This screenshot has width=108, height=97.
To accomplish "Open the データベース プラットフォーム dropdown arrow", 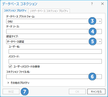I will pyautogui.click(x=100, y=21).
